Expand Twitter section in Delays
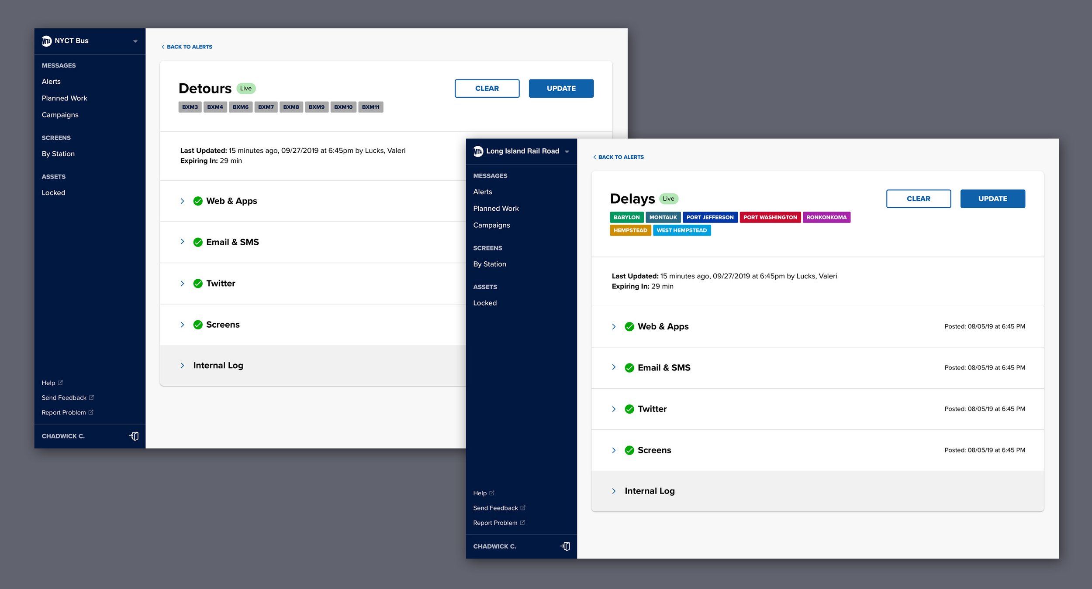 (614, 409)
